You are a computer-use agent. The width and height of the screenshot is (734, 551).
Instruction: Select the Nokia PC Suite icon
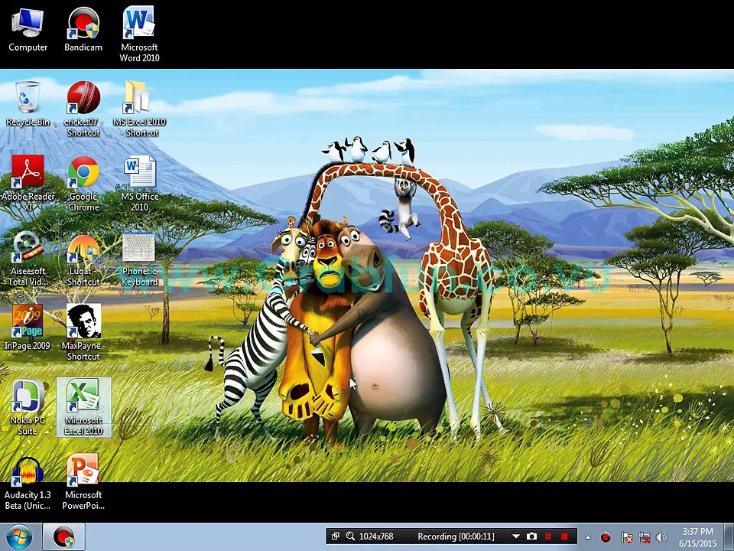tap(28, 407)
